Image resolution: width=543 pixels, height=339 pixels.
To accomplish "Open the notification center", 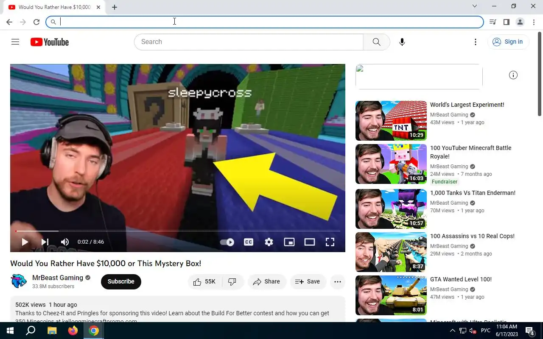I will (529, 331).
